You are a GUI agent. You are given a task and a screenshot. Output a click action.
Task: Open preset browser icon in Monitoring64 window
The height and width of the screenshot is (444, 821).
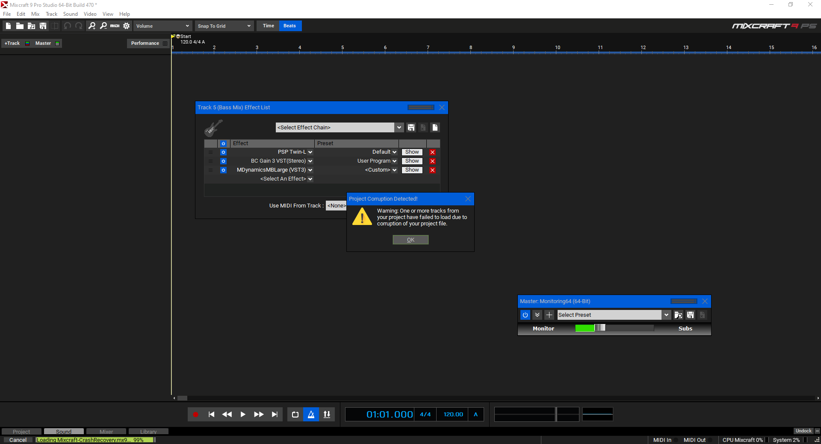678,315
